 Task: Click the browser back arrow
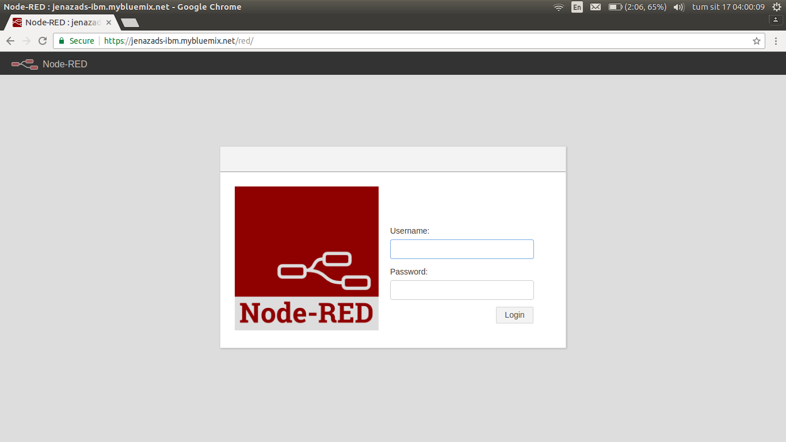[x=10, y=41]
